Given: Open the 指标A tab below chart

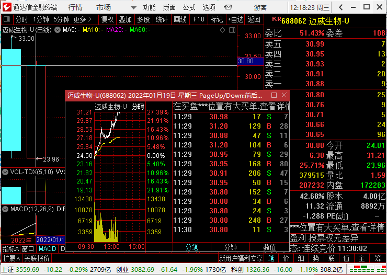Looking at the screenshot, I should [10, 249].
